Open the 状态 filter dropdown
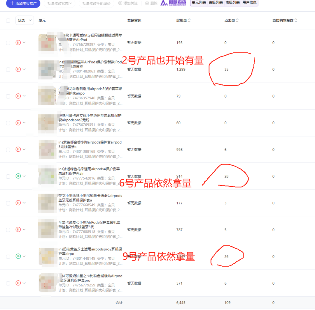 point(24,20)
